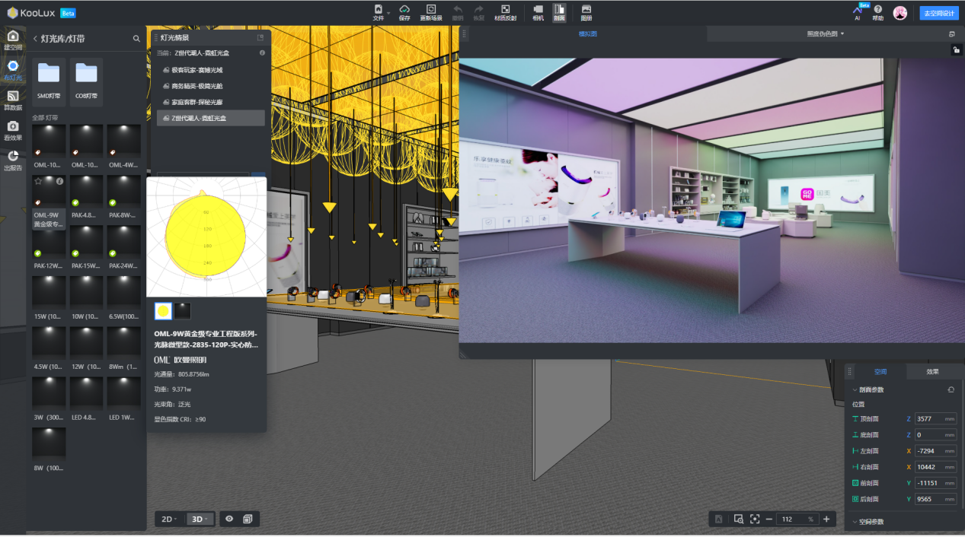The image size is (965, 537).
Task: Select the yellow light color swatch
Action: pos(163,310)
